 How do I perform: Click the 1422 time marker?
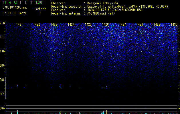(x=37, y=25)
